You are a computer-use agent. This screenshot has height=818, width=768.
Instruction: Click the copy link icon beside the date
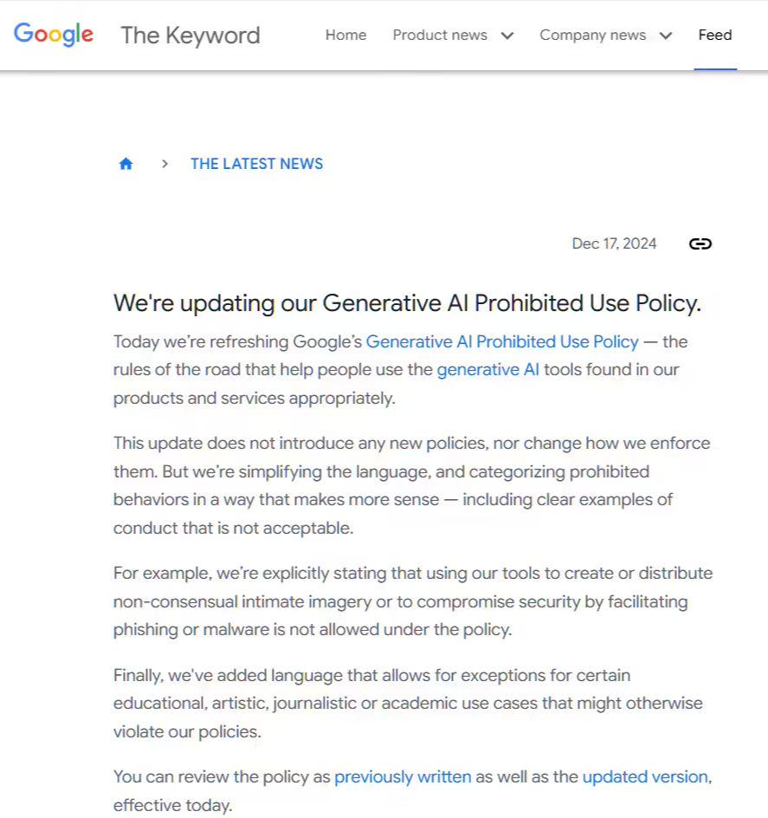tap(700, 243)
